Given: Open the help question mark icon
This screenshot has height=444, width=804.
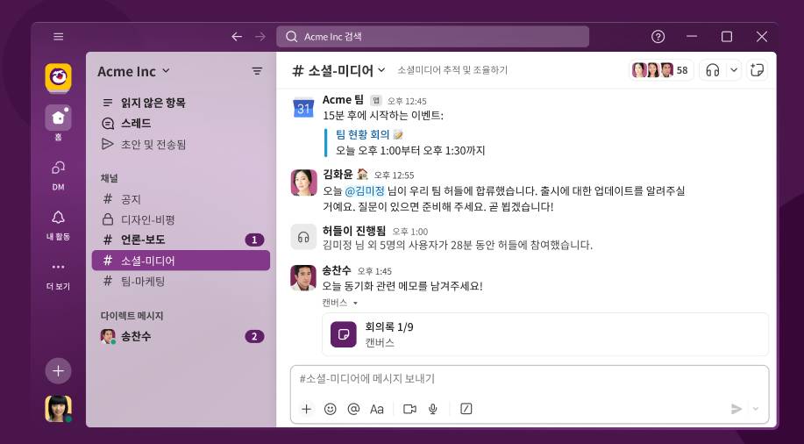Looking at the screenshot, I should tap(658, 37).
